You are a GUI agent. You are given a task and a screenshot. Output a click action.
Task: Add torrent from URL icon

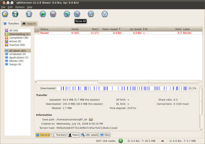pyautogui.click(x=15, y=14)
